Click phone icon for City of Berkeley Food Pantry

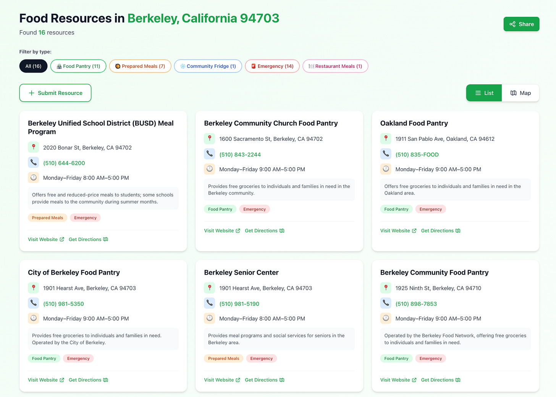[x=34, y=303]
